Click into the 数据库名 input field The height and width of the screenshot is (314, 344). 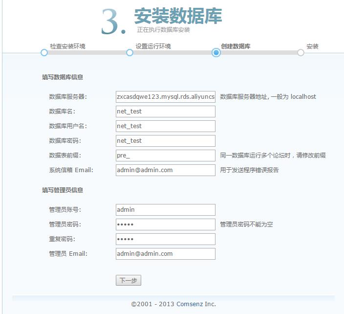165,112
